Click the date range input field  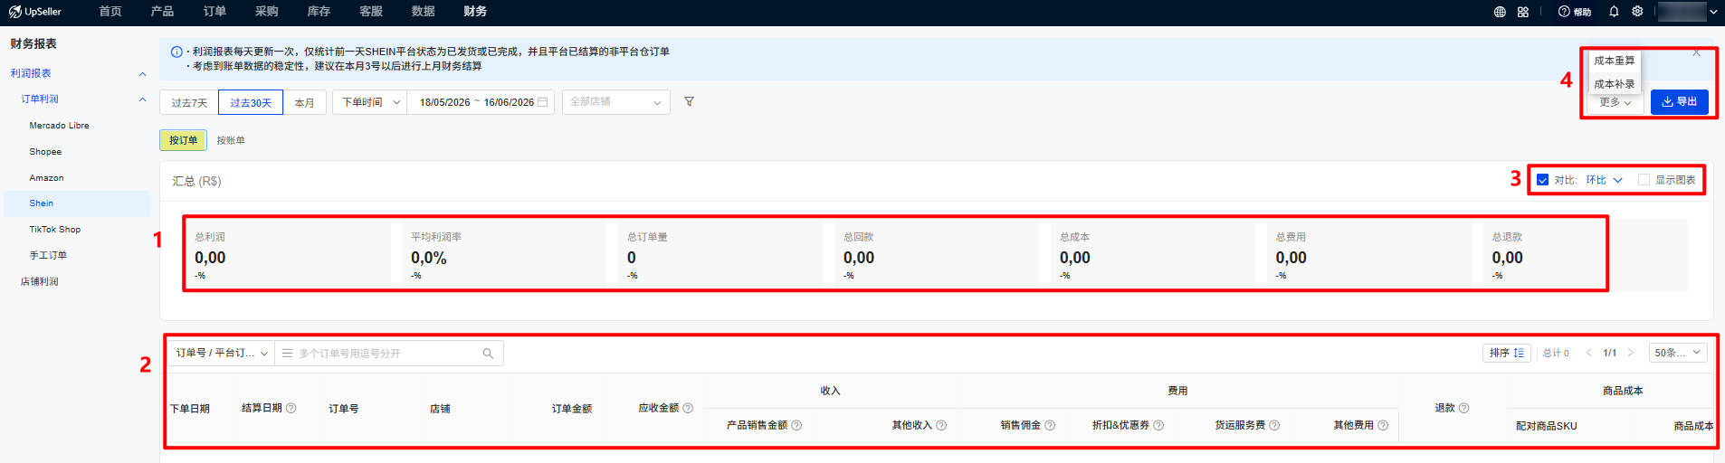point(481,102)
